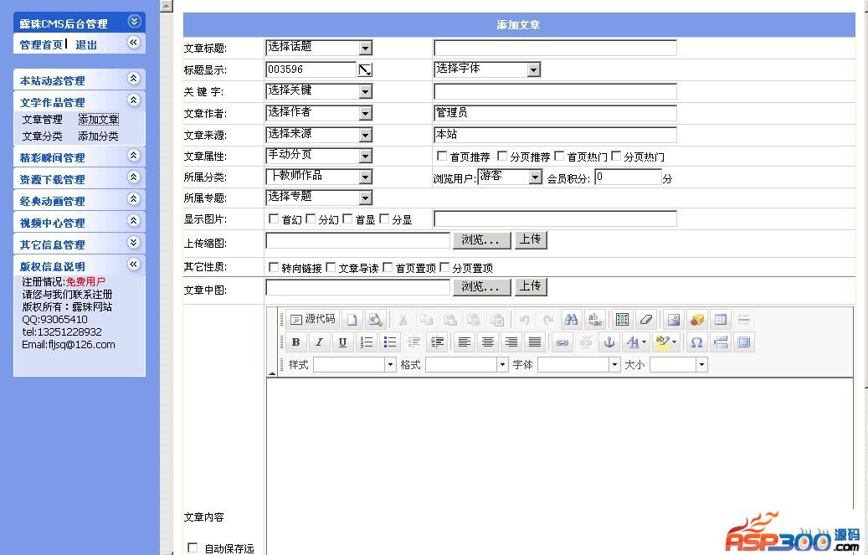This screenshot has width=868, height=555.
Task: Click the 退出 logout link
Action: 86,45
